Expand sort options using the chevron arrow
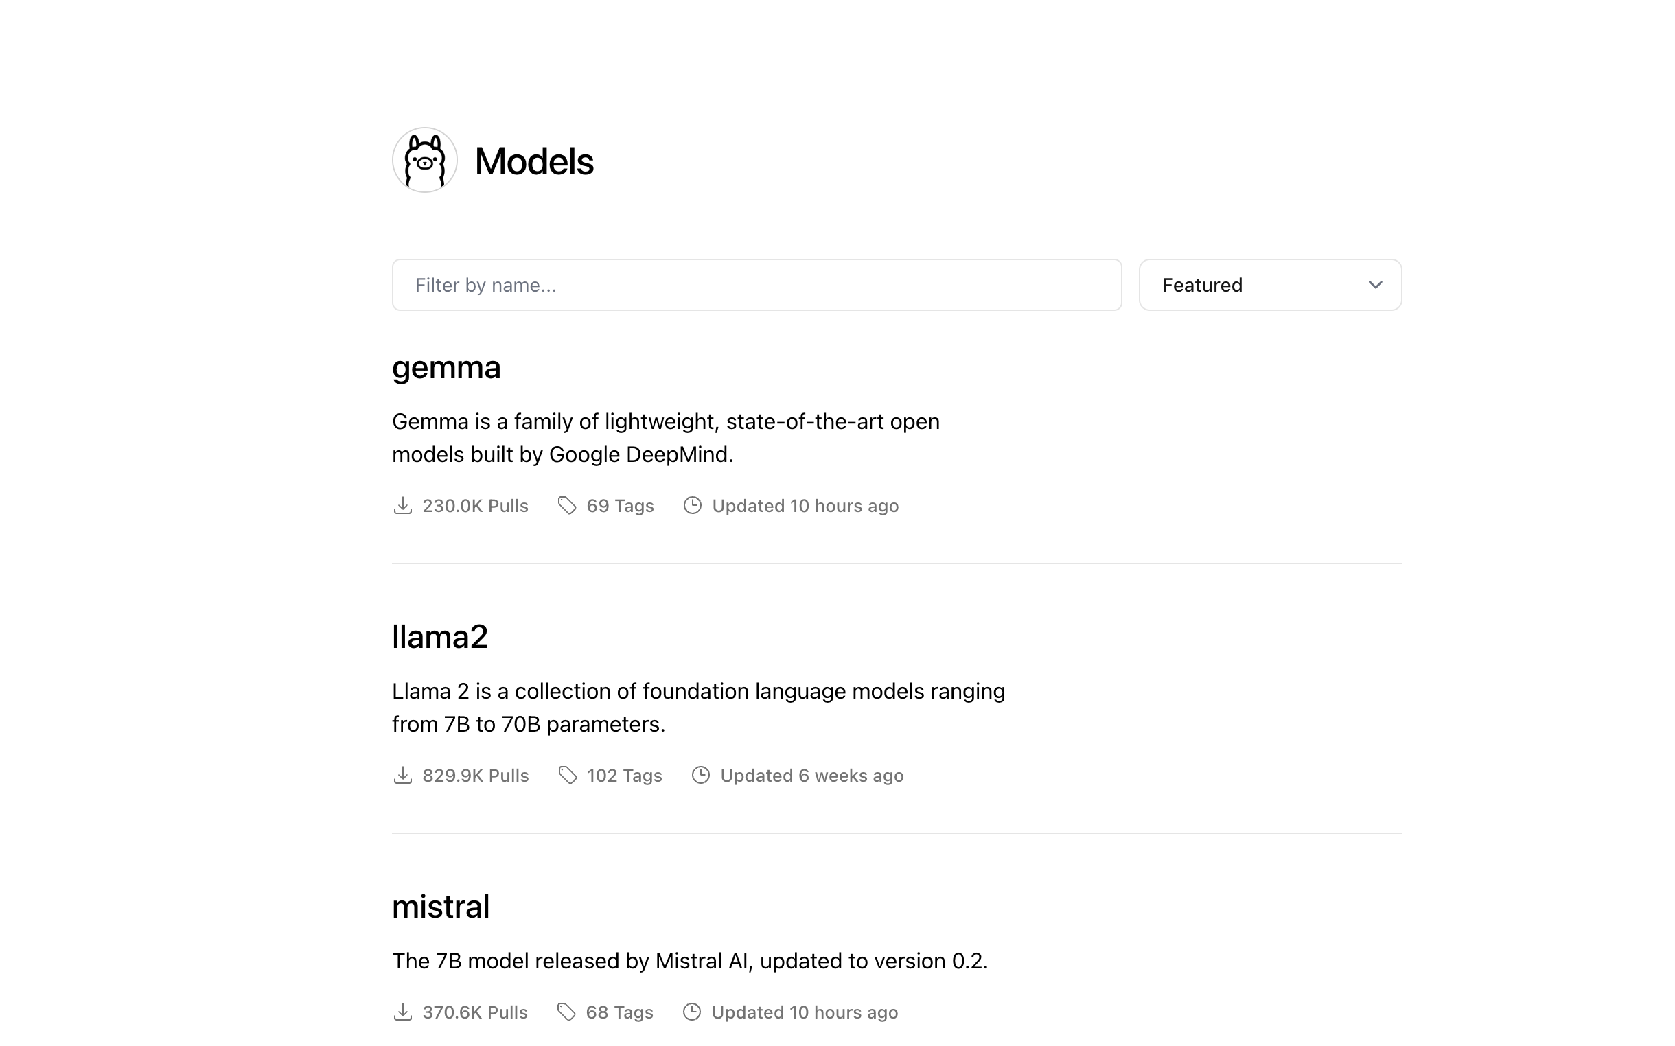Screen dimensions: 1675x1046 tap(1375, 285)
